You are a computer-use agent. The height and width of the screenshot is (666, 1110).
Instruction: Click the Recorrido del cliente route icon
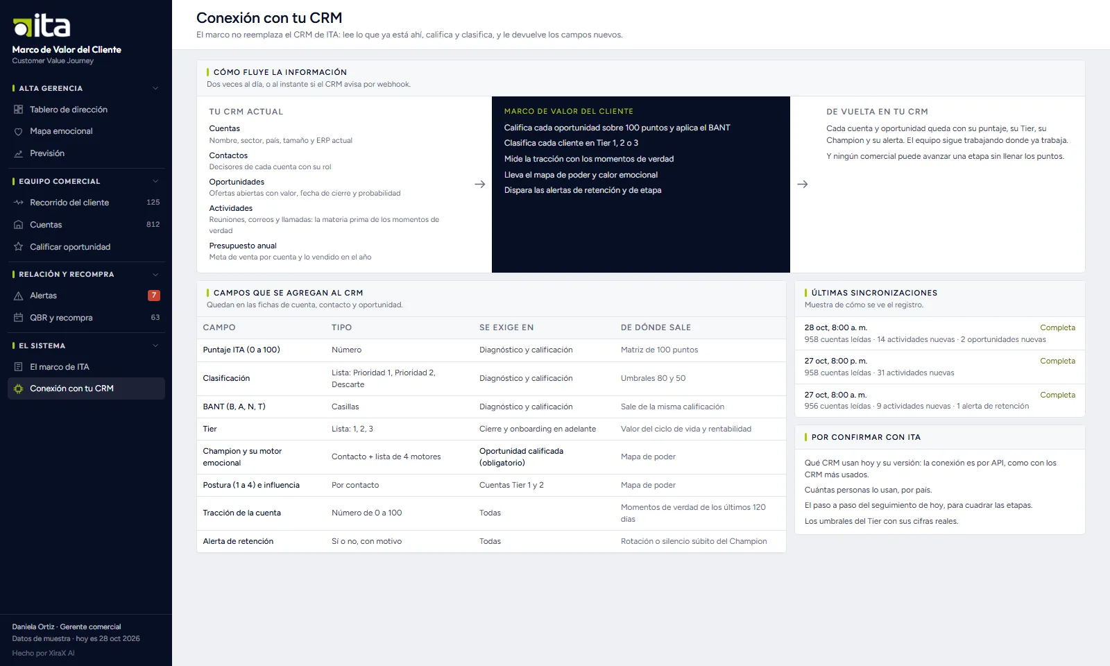pos(18,203)
